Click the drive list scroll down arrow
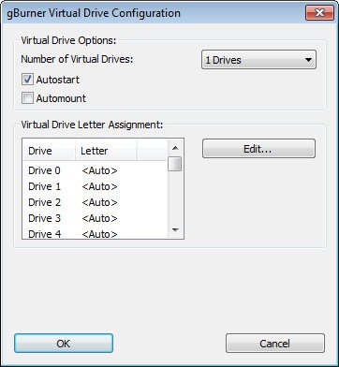Viewport: 339px width, 367px height. [x=175, y=230]
